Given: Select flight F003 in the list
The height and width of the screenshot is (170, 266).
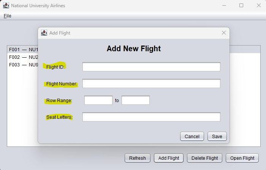Looking at the screenshot, I should coord(23,65).
